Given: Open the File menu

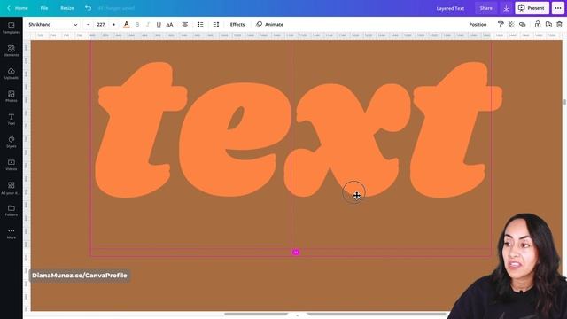Looking at the screenshot, I should pyautogui.click(x=44, y=8).
